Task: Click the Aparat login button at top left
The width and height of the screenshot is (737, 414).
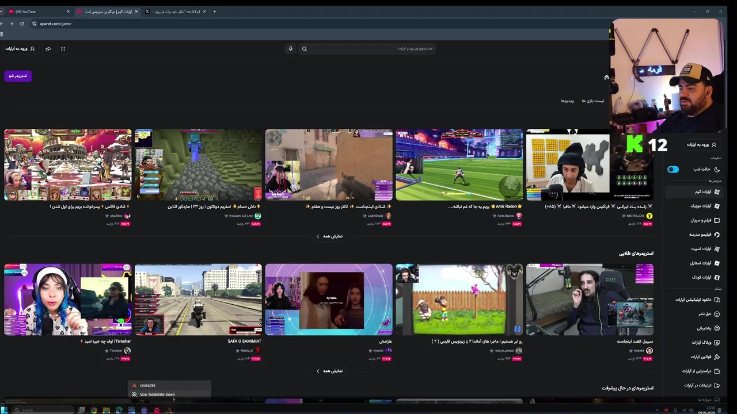Action: click(20, 49)
